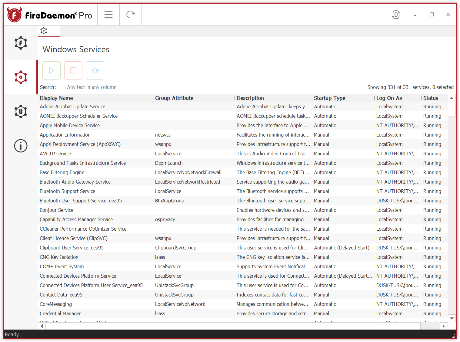
Task: Minimize the FireDaemon Pro window
Action: 415,15
